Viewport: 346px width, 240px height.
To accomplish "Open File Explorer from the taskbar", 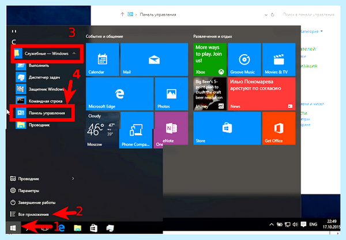I will click(77, 228).
